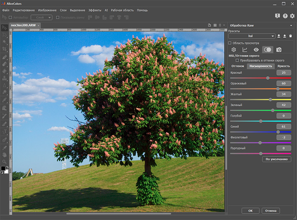Click the Отмена button
The image size is (297, 220).
pyautogui.click(x=271, y=211)
